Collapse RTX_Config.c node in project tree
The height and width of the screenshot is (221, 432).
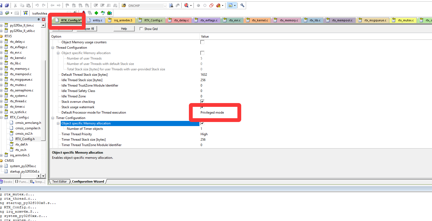[x=1, y=117]
